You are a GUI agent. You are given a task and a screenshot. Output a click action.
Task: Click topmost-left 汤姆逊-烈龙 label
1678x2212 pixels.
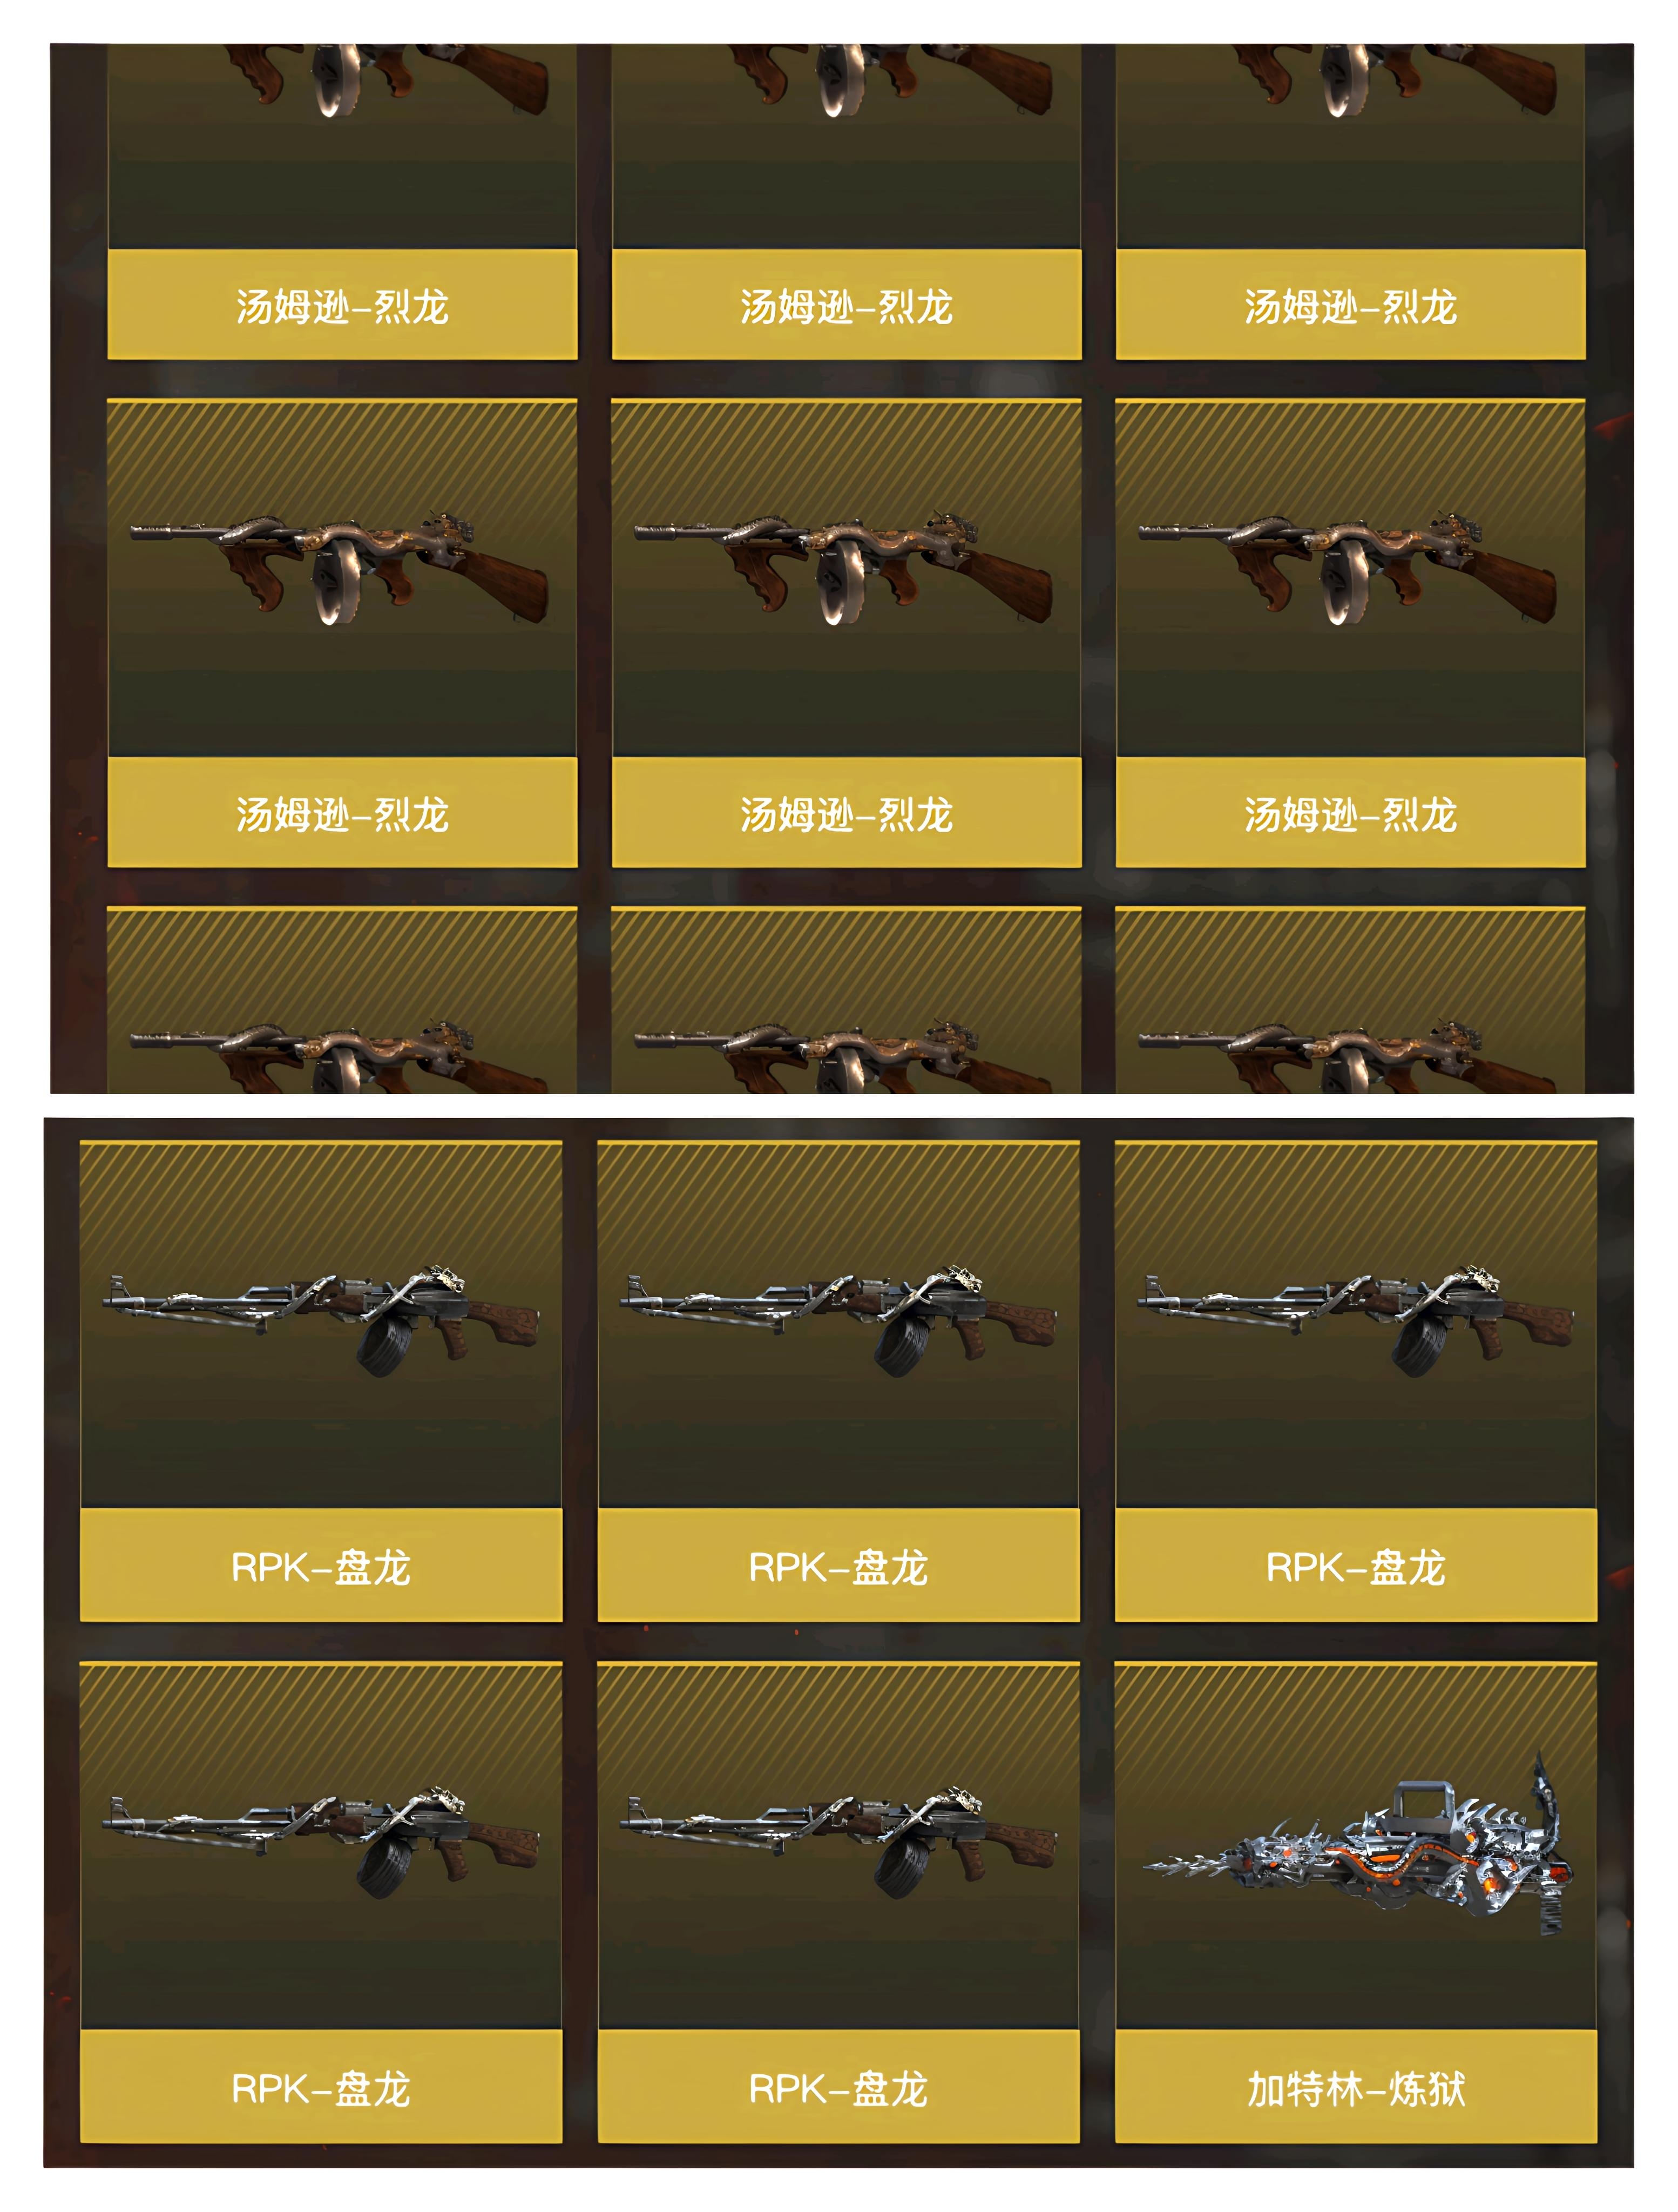[x=342, y=305]
